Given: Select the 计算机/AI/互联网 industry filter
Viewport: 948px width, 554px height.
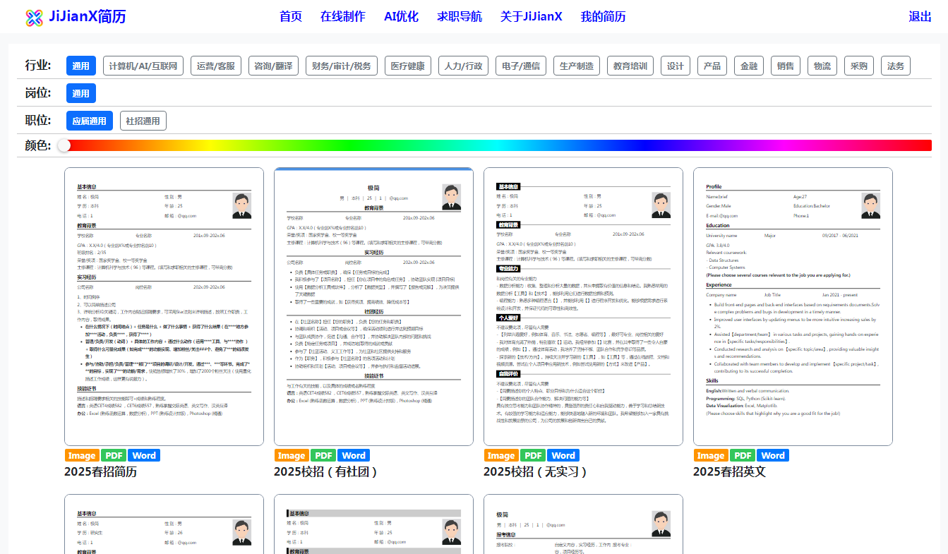Looking at the screenshot, I should [144, 66].
